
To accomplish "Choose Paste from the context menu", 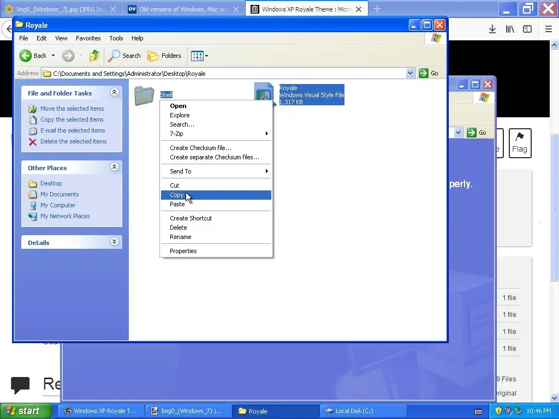I will pyautogui.click(x=216, y=204).
